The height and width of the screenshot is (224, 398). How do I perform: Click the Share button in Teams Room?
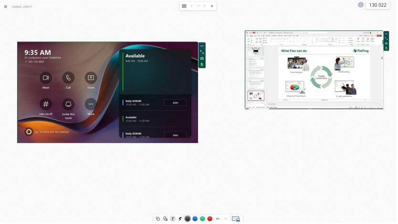tap(91, 78)
